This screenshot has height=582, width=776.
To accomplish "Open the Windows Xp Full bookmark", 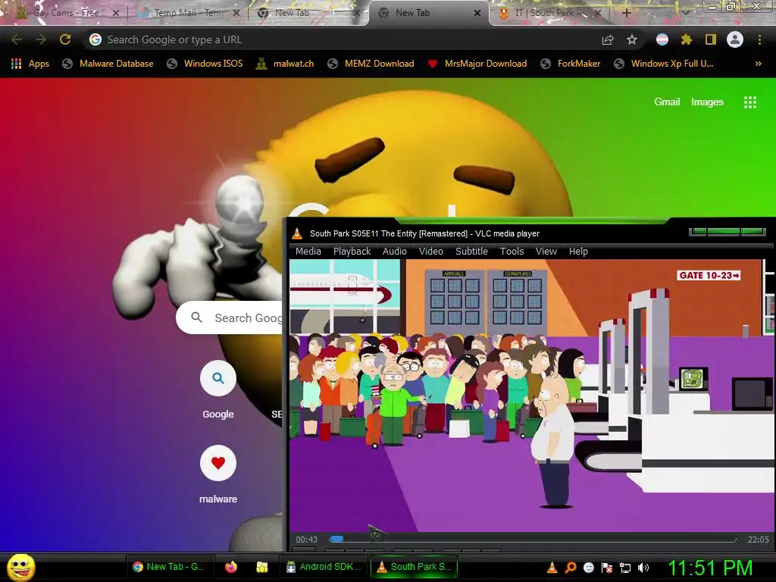I will tap(663, 64).
